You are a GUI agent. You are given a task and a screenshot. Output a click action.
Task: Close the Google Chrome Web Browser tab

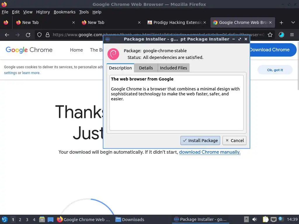click(x=270, y=22)
